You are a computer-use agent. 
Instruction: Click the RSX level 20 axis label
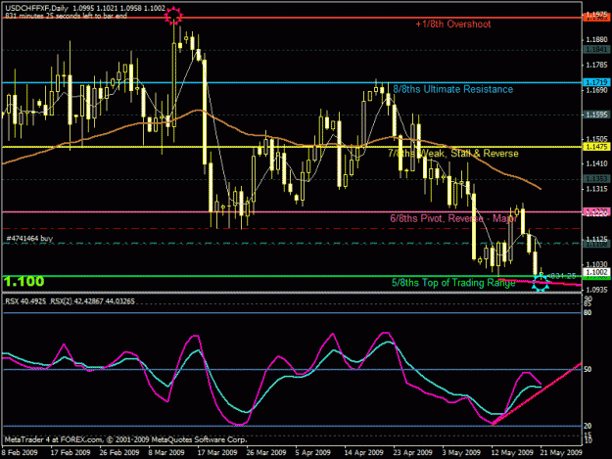point(588,426)
